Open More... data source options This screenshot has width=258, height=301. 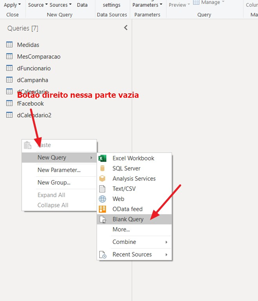pos(134,229)
